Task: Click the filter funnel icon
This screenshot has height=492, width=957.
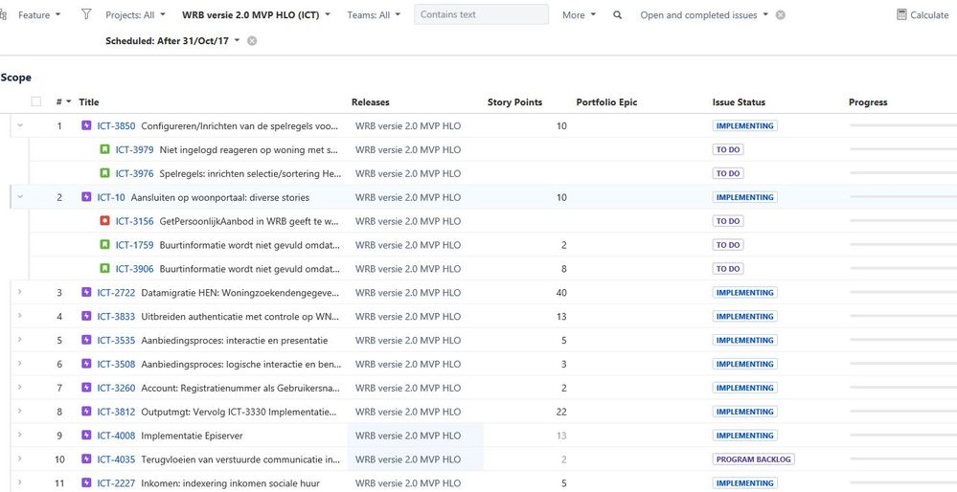Action: (86, 14)
